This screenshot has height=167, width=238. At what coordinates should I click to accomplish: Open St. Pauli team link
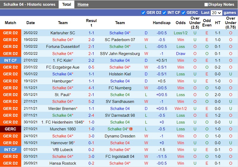coord(63,95)
